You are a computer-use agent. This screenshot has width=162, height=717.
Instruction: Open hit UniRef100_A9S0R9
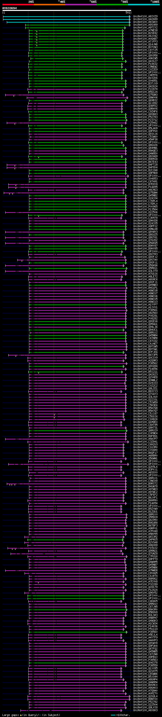145,25
